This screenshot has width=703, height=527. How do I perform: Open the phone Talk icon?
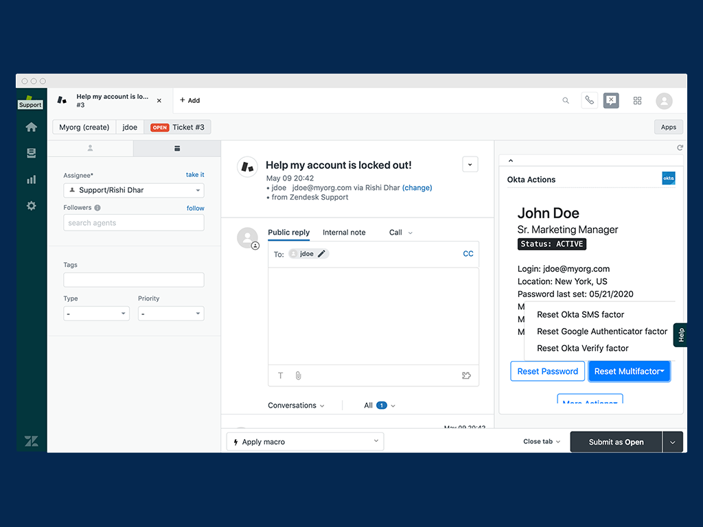(x=590, y=100)
